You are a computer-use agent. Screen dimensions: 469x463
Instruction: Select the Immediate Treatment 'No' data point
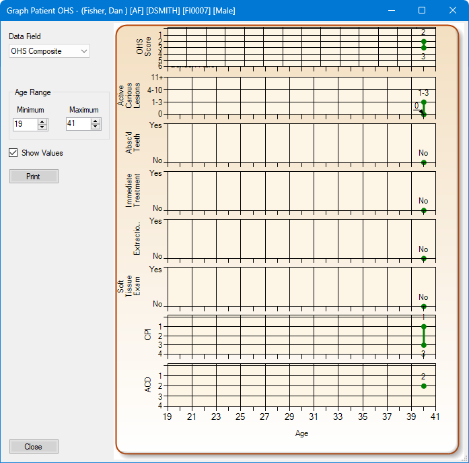[x=423, y=210]
